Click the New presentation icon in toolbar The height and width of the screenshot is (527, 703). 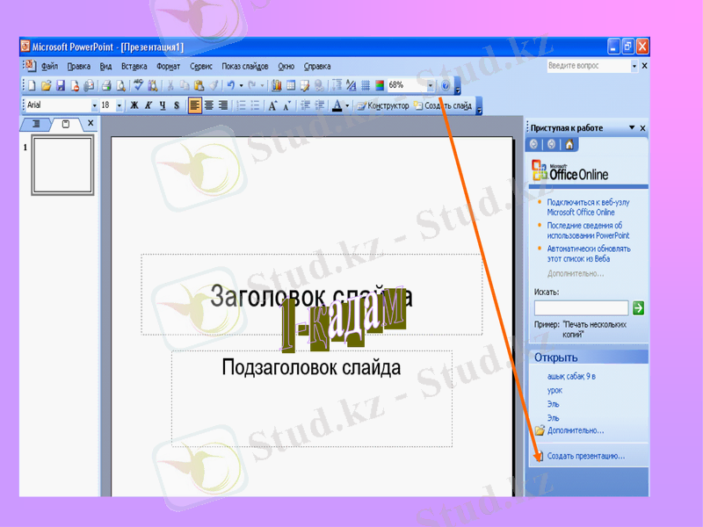tap(32, 86)
